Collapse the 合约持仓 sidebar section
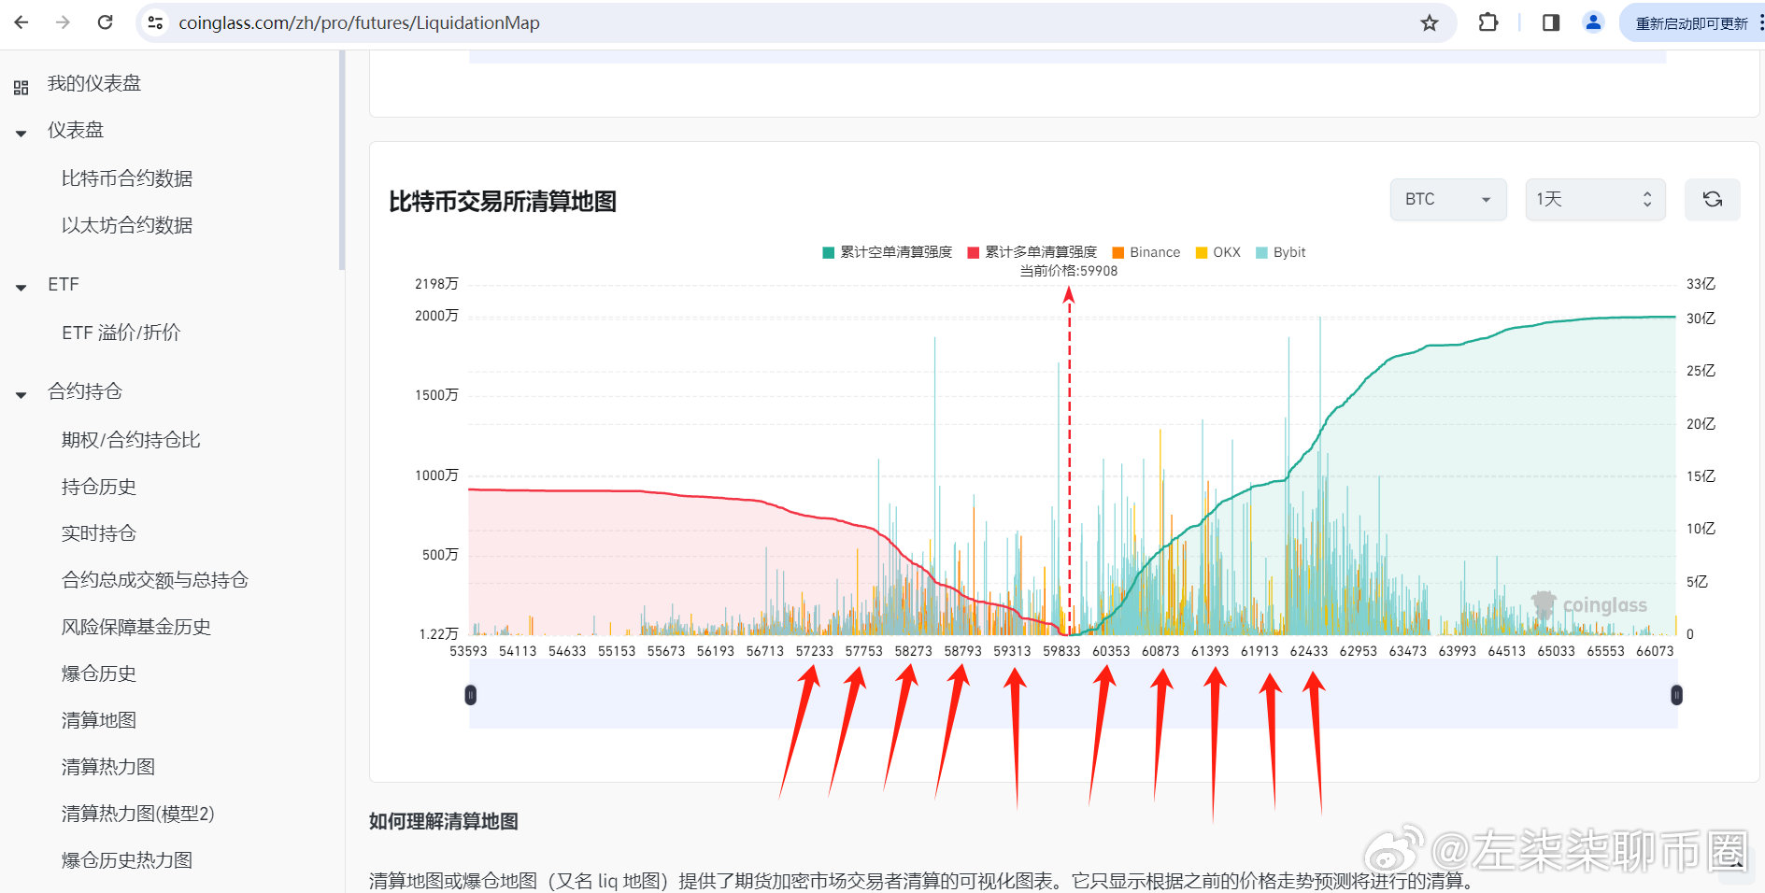This screenshot has height=893, width=1765. tap(21, 393)
